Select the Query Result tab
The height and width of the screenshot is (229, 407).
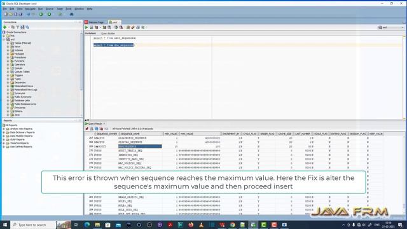[95, 123]
